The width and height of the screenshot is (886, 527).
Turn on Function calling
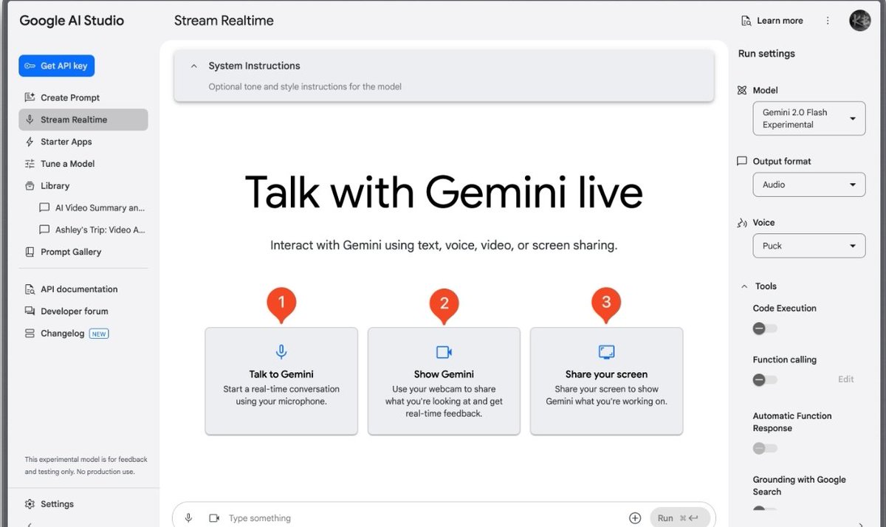(x=765, y=379)
